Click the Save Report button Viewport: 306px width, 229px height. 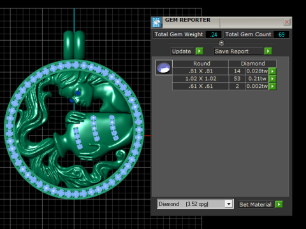tap(238, 52)
